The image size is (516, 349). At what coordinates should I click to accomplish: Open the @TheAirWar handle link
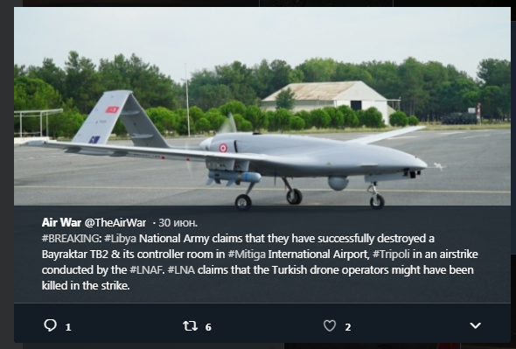pyautogui.click(x=115, y=223)
